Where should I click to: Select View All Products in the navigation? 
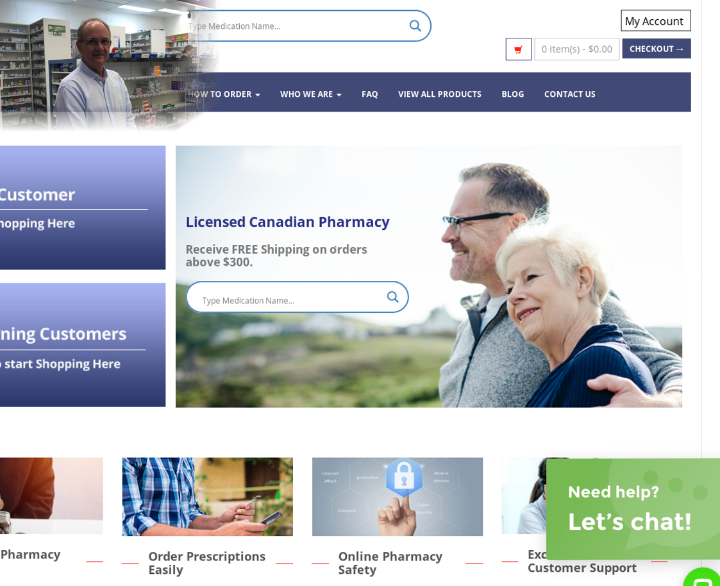pyautogui.click(x=439, y=94)
